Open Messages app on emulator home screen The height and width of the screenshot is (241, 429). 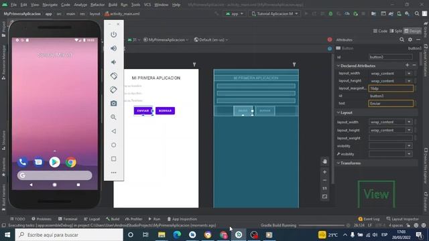[39, 162]
